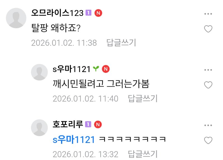This screenshot has width=223, height=160.
Task: Like the comment by 오므라이스123
Action: point(208,29)
